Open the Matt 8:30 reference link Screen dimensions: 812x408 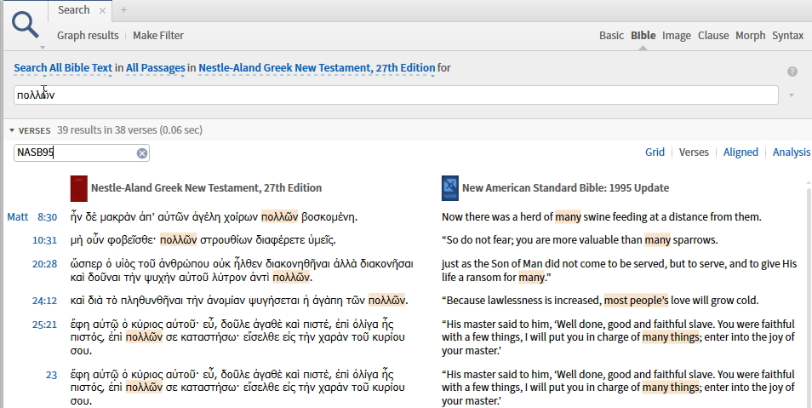click(x=32, y=217)
